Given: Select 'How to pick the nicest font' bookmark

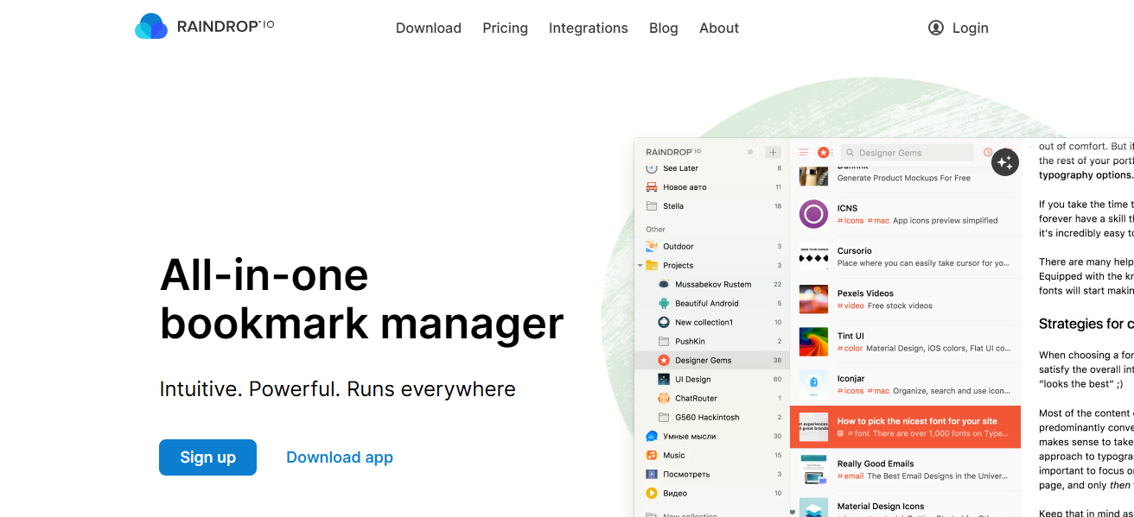Looking at the screenshot, I should [x=906, y=427].
